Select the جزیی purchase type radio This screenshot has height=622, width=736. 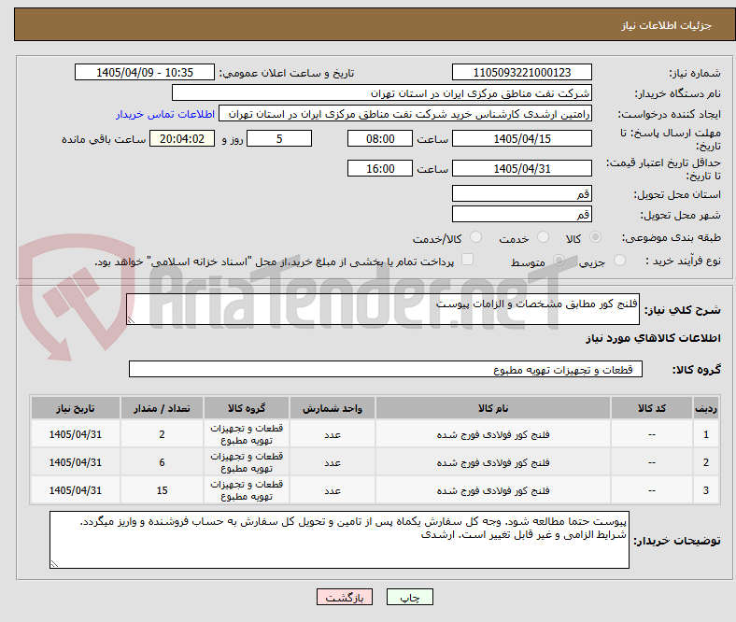pos(619,260)
